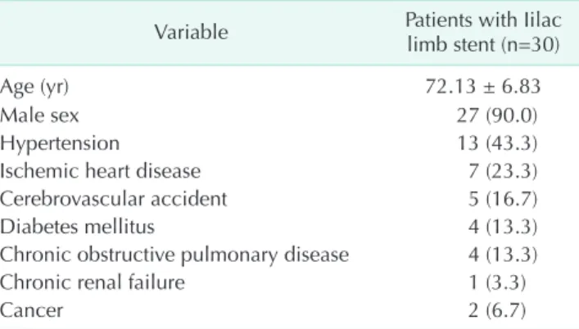Screen dimensions: 579x329
Task: Select Chronic obstructive pulmonary disease label
Action: pos(174,255)
